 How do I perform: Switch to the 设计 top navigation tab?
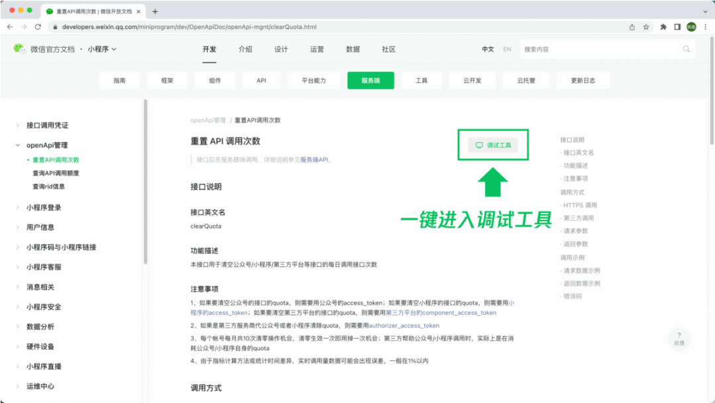[x=281, y=49]
